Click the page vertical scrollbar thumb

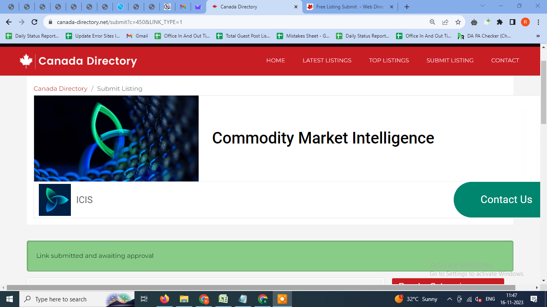point(543,92)
